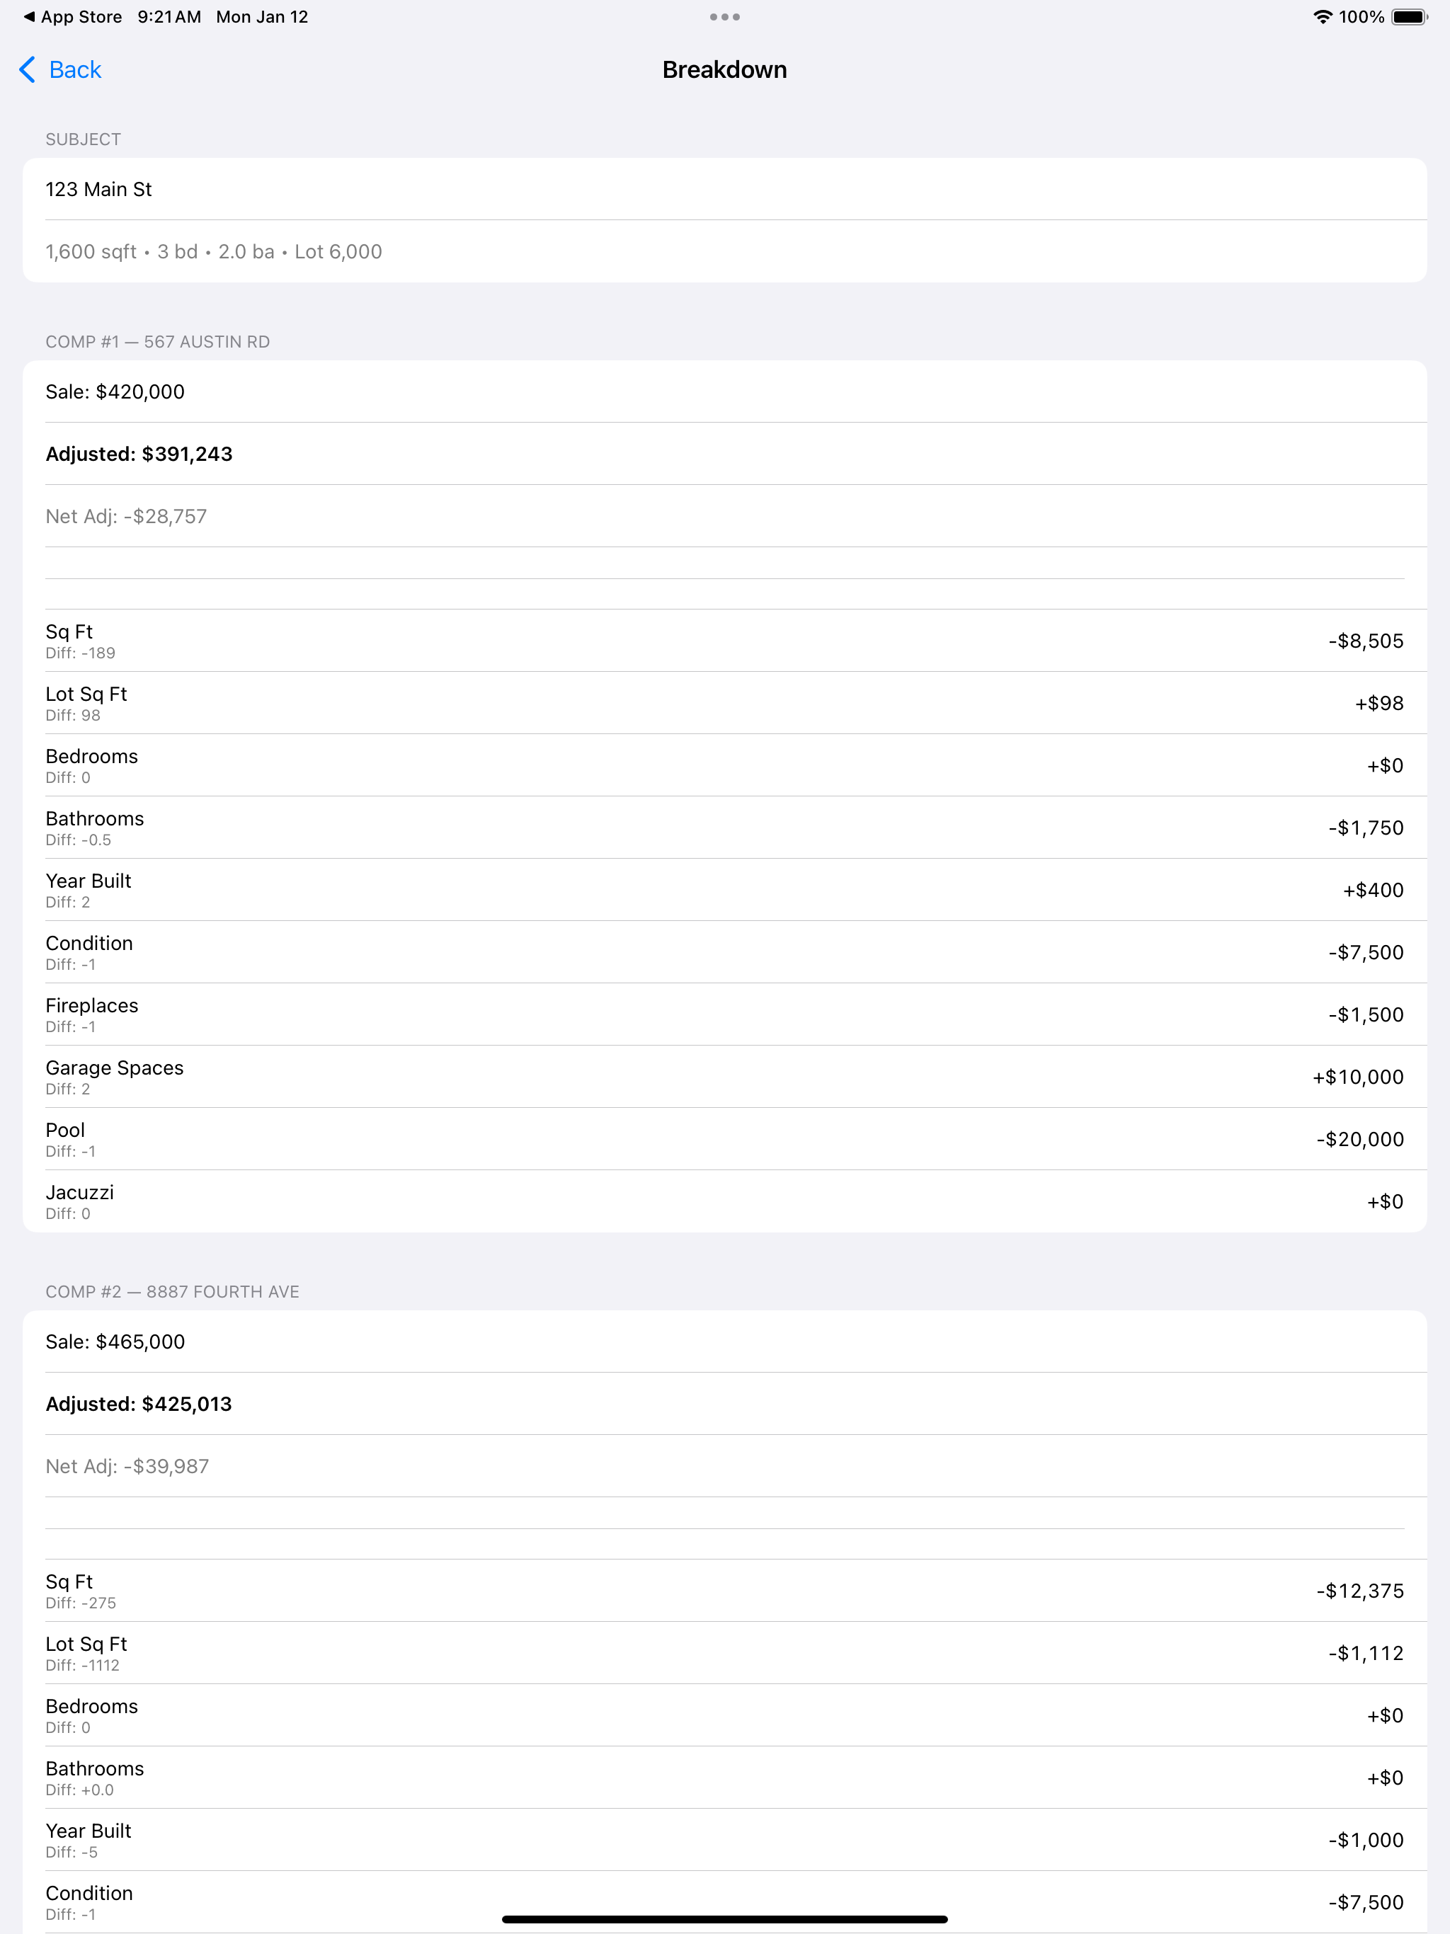1450x1934 pixels.
Task: Select the 123 Main St subject row
Action: [724, 189]
